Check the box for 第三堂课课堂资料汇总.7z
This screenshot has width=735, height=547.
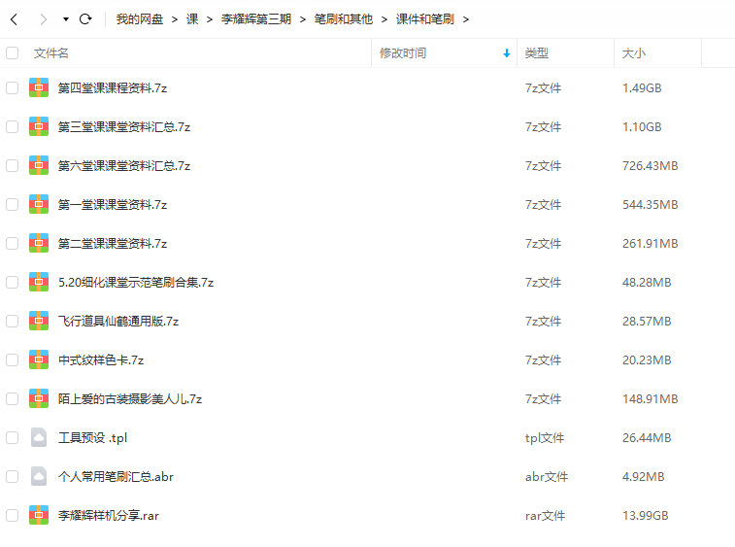[13, 126]
